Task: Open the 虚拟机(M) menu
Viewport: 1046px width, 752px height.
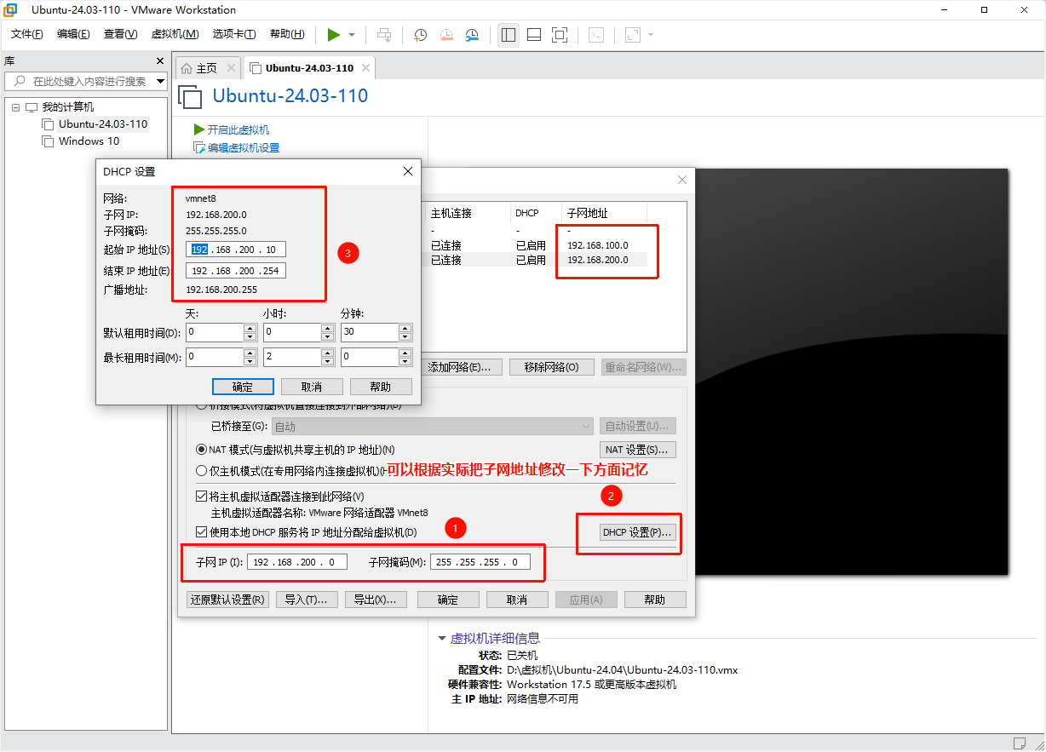Action: click(x=175, y=34)
